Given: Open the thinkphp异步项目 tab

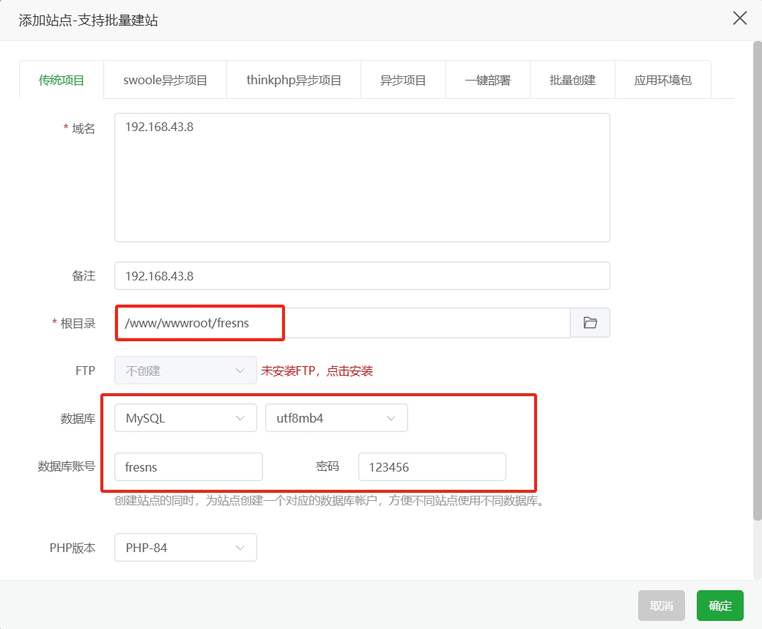Looking at the screenshot, I should [x=293, y=79].
